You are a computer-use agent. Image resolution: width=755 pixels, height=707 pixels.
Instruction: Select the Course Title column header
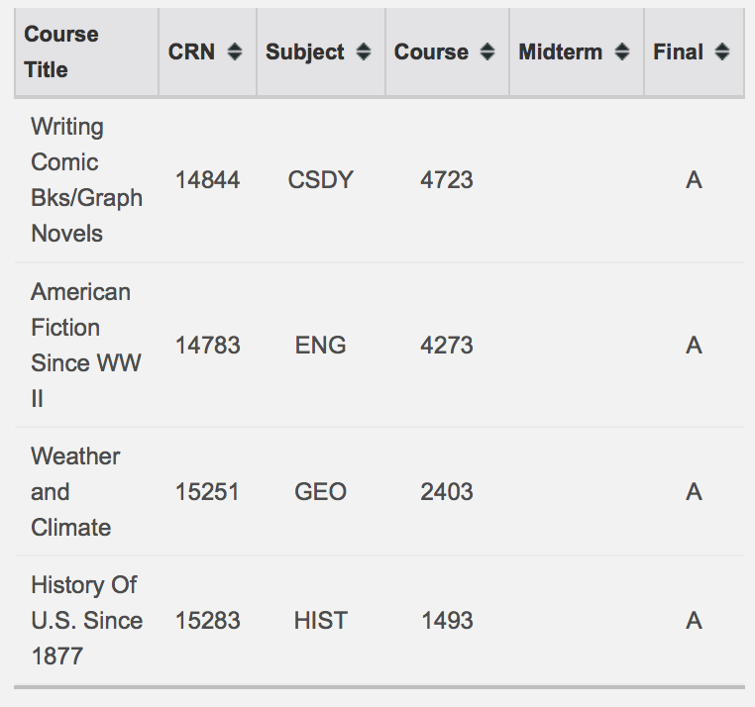61,51
